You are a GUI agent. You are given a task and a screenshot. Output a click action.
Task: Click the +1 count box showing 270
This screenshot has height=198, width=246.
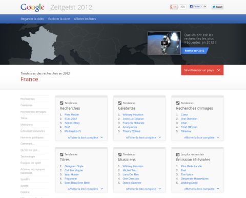pos(182,7)
